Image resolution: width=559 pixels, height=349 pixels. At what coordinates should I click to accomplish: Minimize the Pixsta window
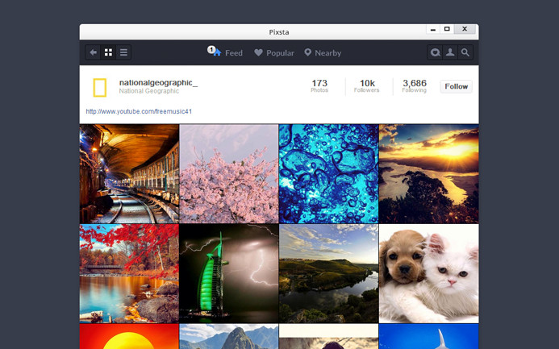tap(433, 29)
